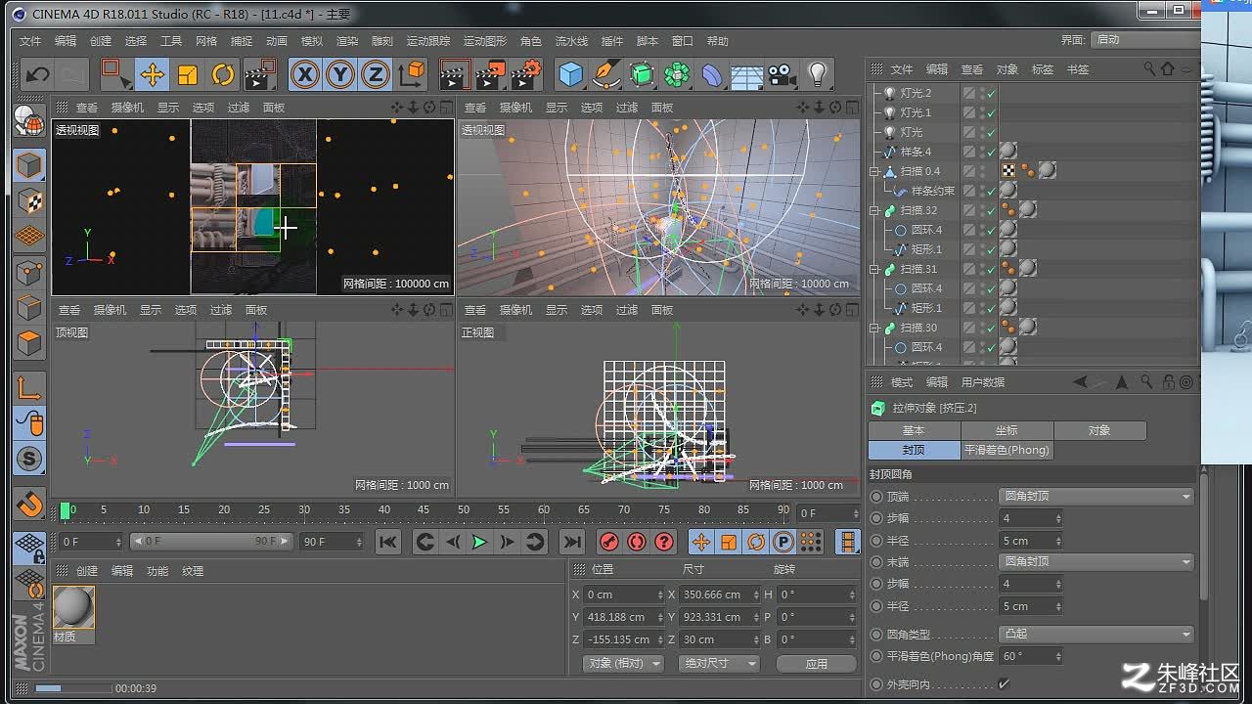Add a Floor environment object
Image resolution: width=1252 pixels, height=704 pixels.
coord(747,74)
